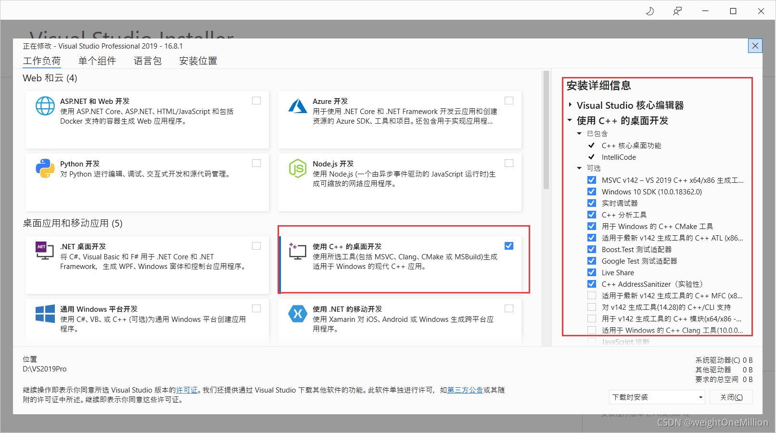Minimize the Visual Studio Installer window

(705, 11)
